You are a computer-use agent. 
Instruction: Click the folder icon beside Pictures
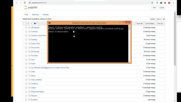pos(29,96)
